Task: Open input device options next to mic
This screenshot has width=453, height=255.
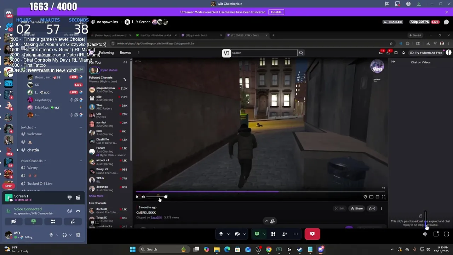Action: point(57,235)
